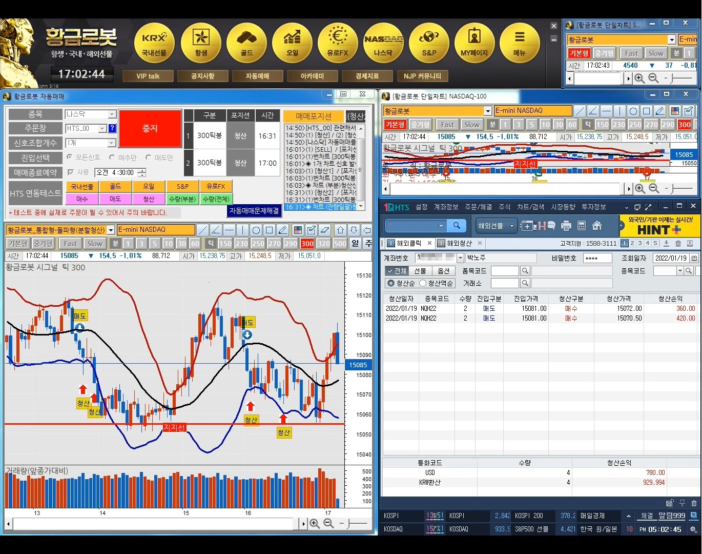Screen dimensions: 702x554
Task: Open the calculator icon in 1Q HTS
Action: (x=582, y=226)
